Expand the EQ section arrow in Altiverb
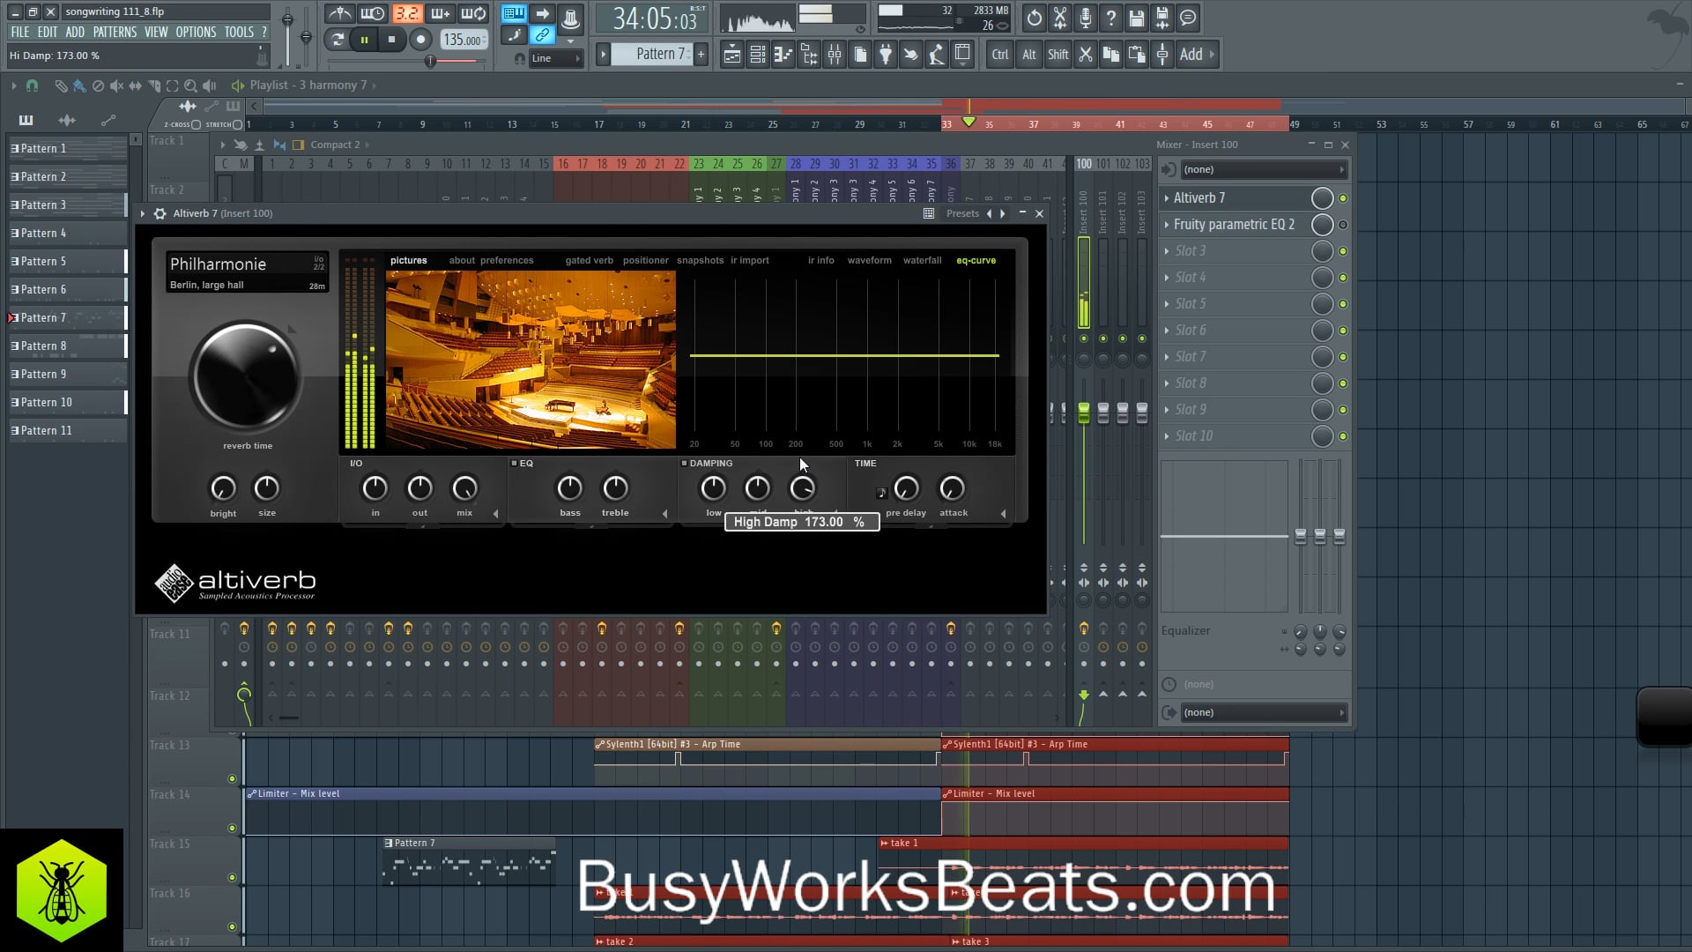Viewport: 1692px width, 952px height. pyautogui.click(x=664, y=513)
